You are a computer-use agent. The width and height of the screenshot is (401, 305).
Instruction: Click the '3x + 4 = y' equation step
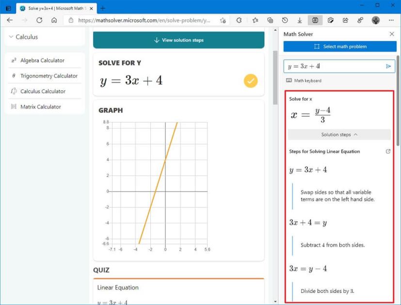pyautogui.click(x=308, y=223)
